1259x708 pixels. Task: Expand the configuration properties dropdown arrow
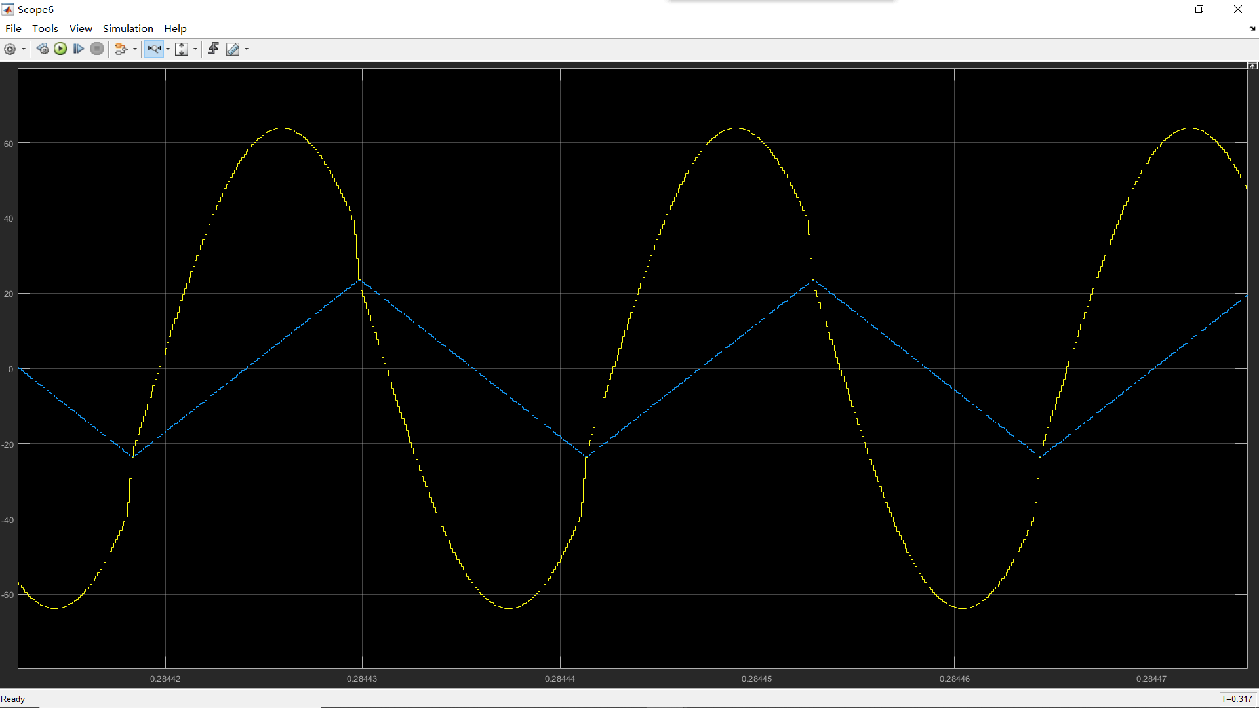tap(24, 49)
